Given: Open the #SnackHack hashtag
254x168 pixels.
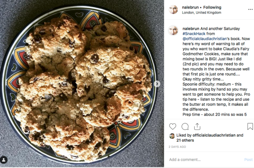Looking at the screenshot, I should click(194, 34).
